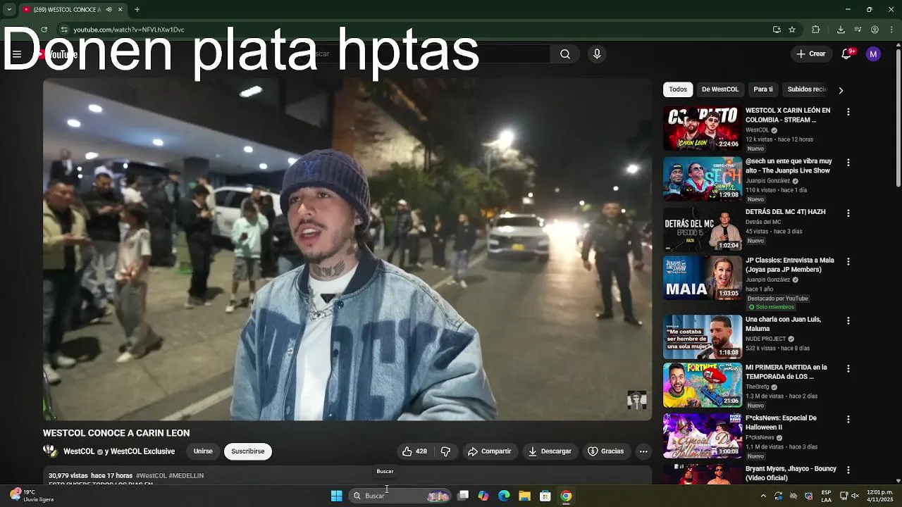Open the YouTube notifications bell
The image size is (902, 507).
847,54
